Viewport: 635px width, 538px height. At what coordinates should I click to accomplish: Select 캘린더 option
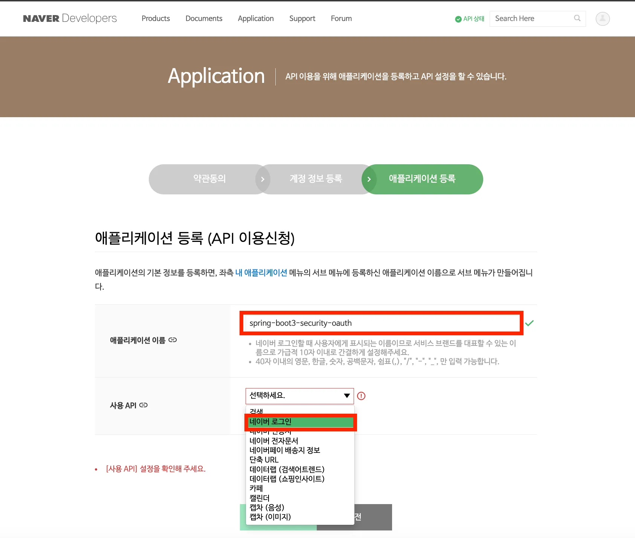pos(300,498)
